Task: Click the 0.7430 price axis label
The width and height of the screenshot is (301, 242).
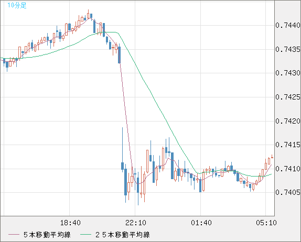Action: coord(288,73)
